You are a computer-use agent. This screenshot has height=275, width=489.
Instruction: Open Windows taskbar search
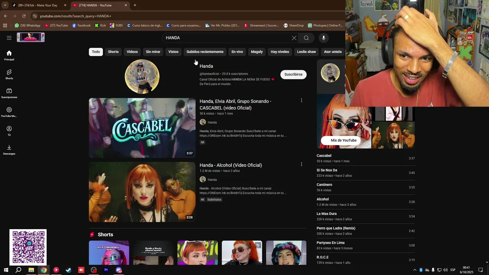tap(18, 270)
